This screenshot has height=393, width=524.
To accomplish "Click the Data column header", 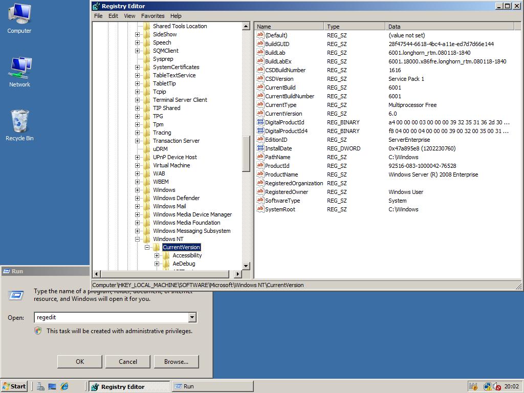I will [x=449, y=27].
